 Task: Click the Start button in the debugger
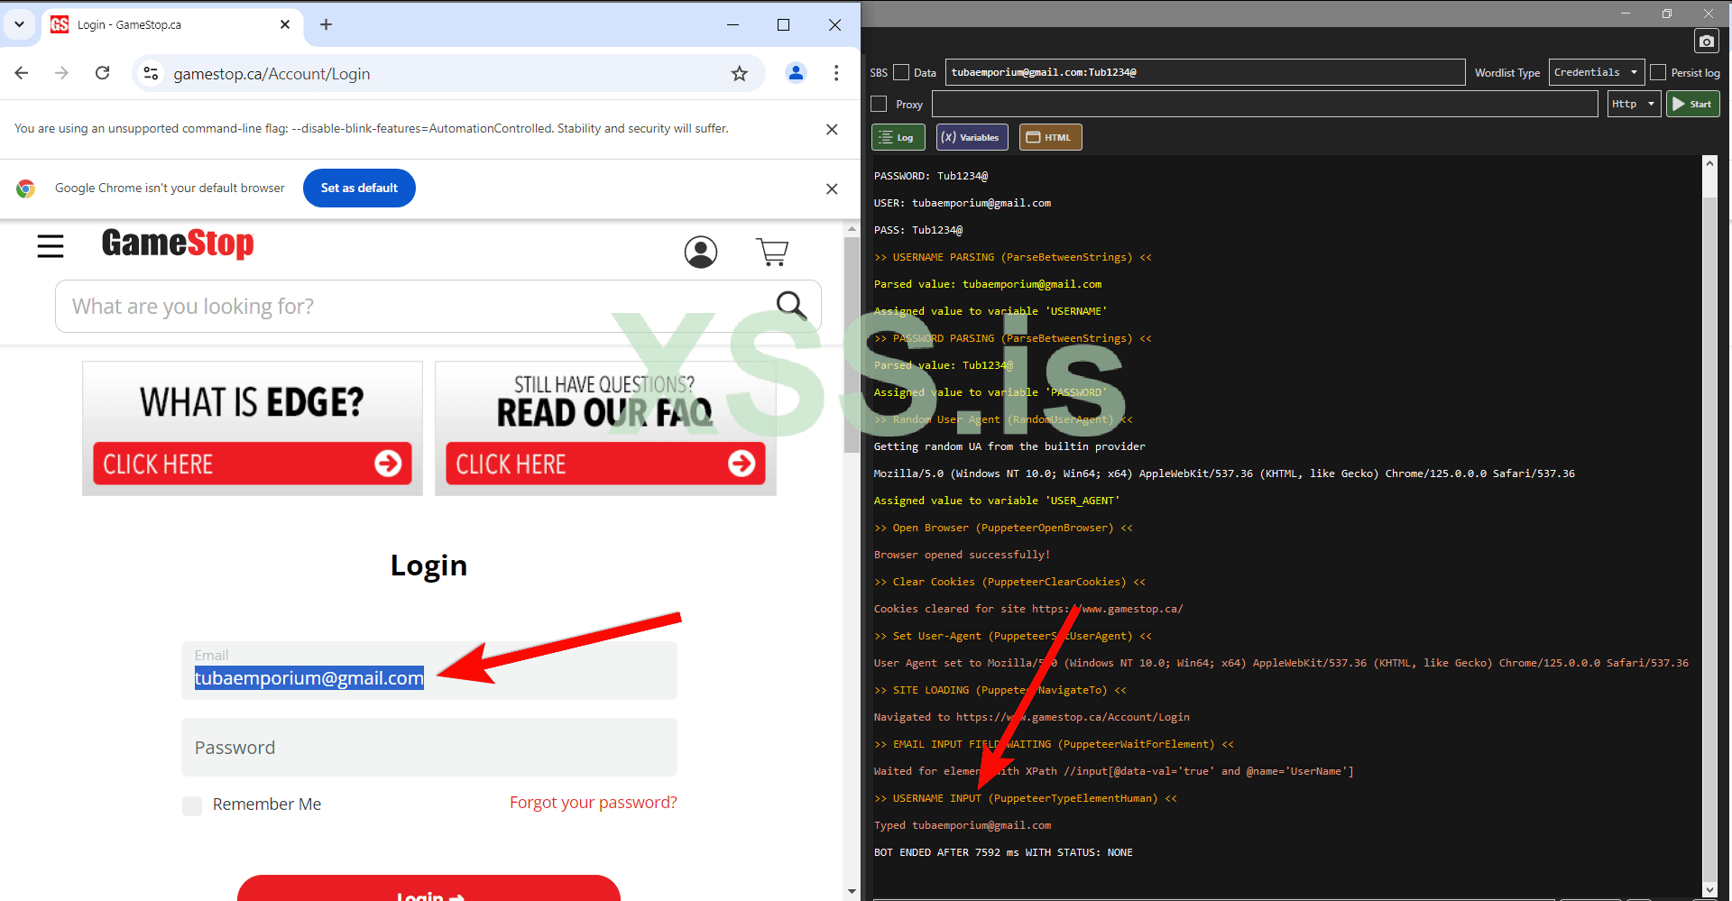point(1692,104)
